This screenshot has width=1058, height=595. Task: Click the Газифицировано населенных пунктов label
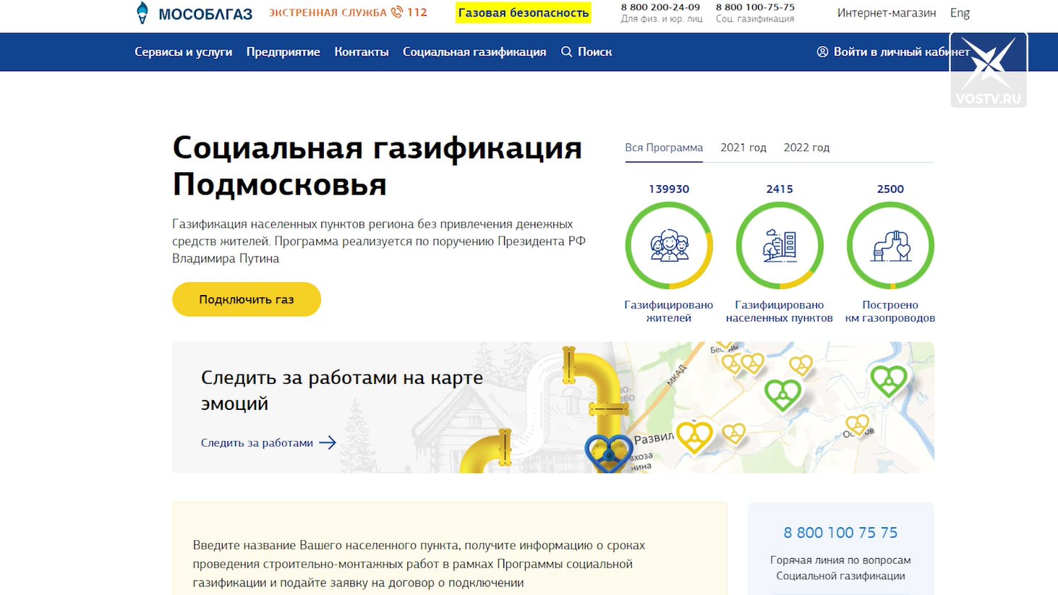780,312
